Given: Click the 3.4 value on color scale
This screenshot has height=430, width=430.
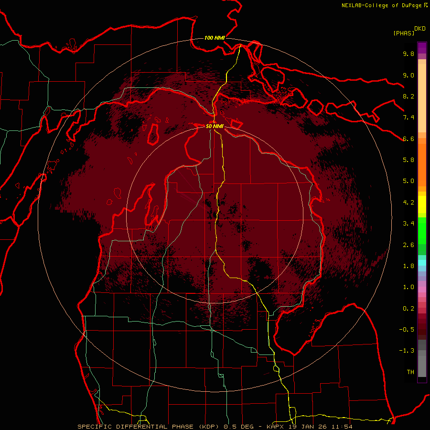Looking at the screenshot, I should coord(408,224).
